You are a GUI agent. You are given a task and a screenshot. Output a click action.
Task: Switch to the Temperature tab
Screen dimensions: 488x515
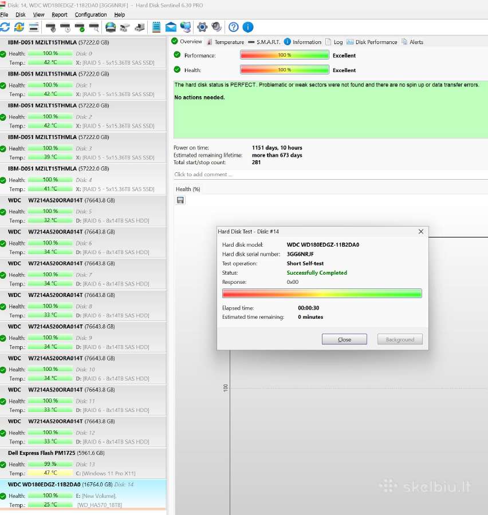(226, 42)
